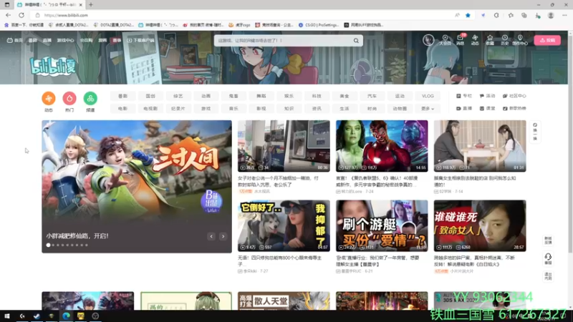Click the 直播 camera icon link
The width and height of the screenshot is (573, 322).
coord(464,109)
